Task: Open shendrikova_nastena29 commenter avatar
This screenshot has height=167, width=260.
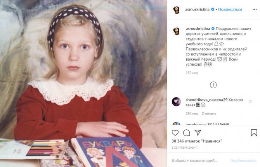Action: pyautogui.click(x=176, y=102)
